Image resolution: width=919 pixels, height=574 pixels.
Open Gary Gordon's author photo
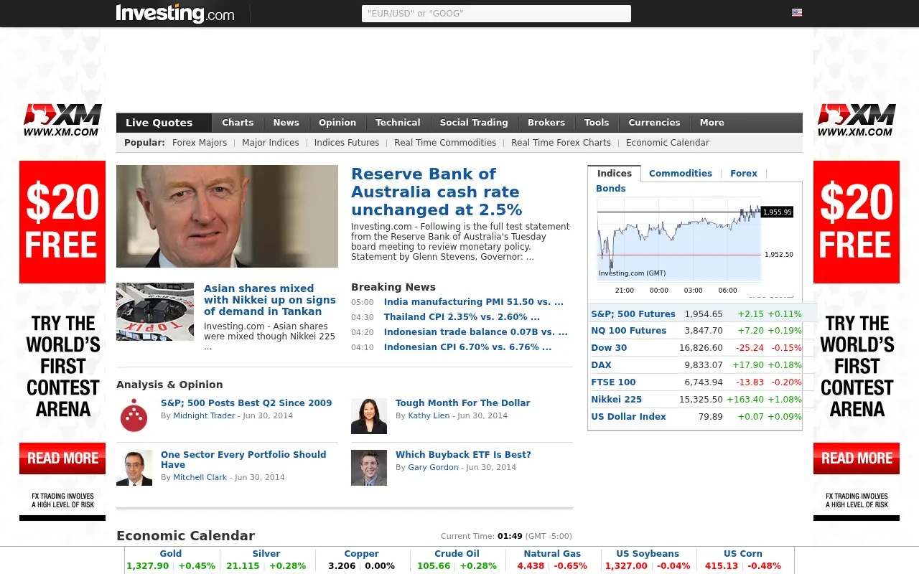(369, 468)
